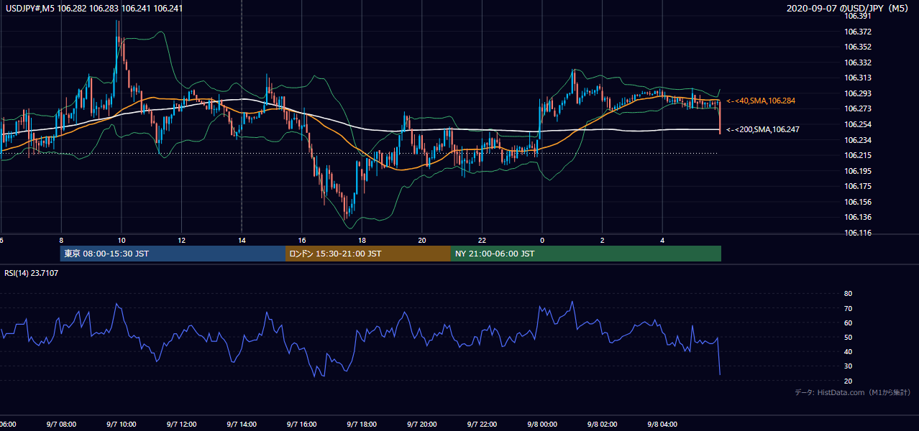Screen dimensions: 919x431
Task: Click hour tick 12 under price chart
Action: tap(181, 240)
